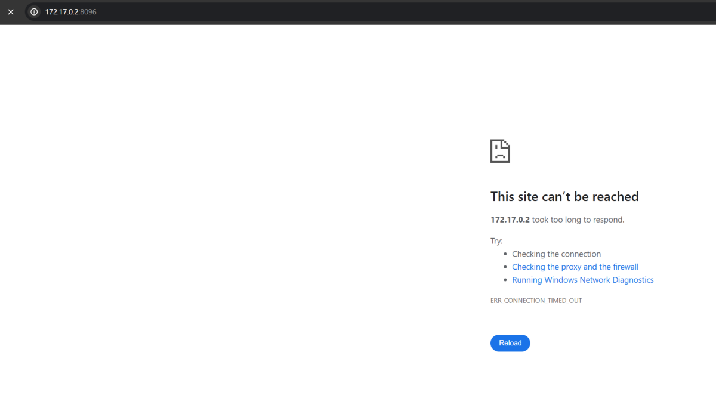The height and width of the screenshot is (417, 716).
Task: Click the 'Checking the connection' bullet text
Action: click(x=556, y=254)
